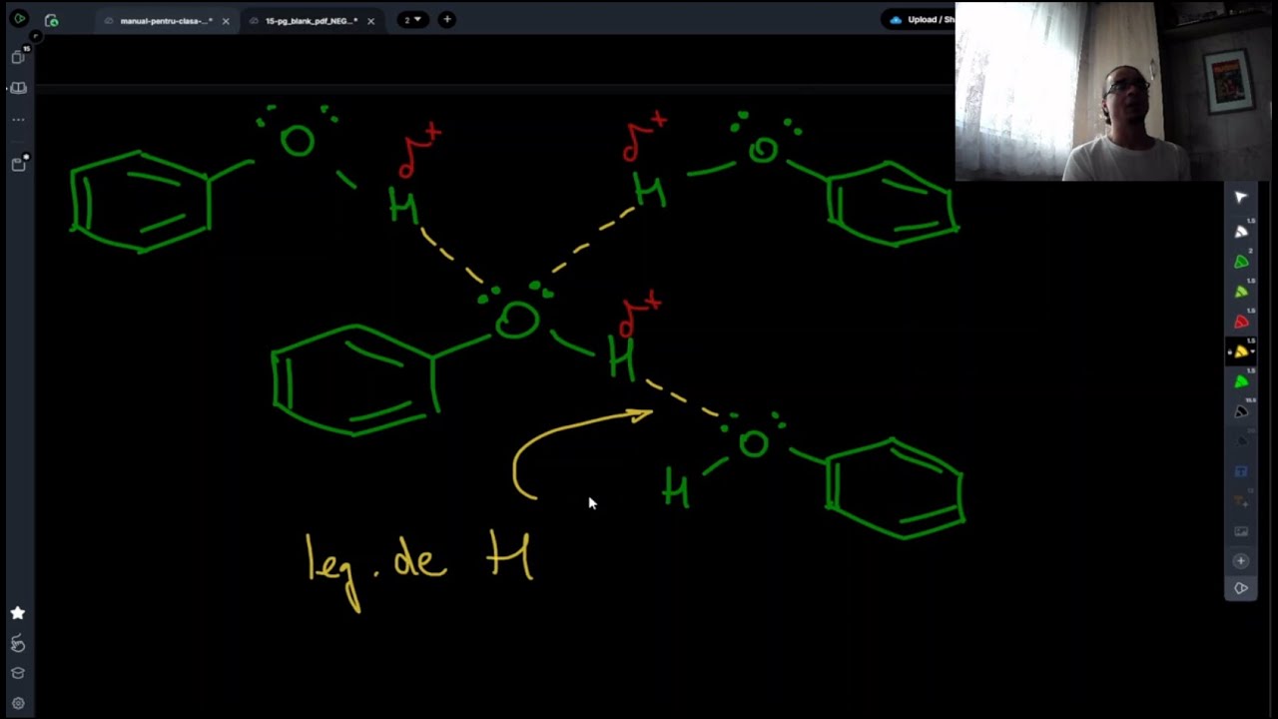Switch to the 15-pg_blank_pdf_NEG tab
The height and width of the screenshot is (719, 1278).
[310, 20]
